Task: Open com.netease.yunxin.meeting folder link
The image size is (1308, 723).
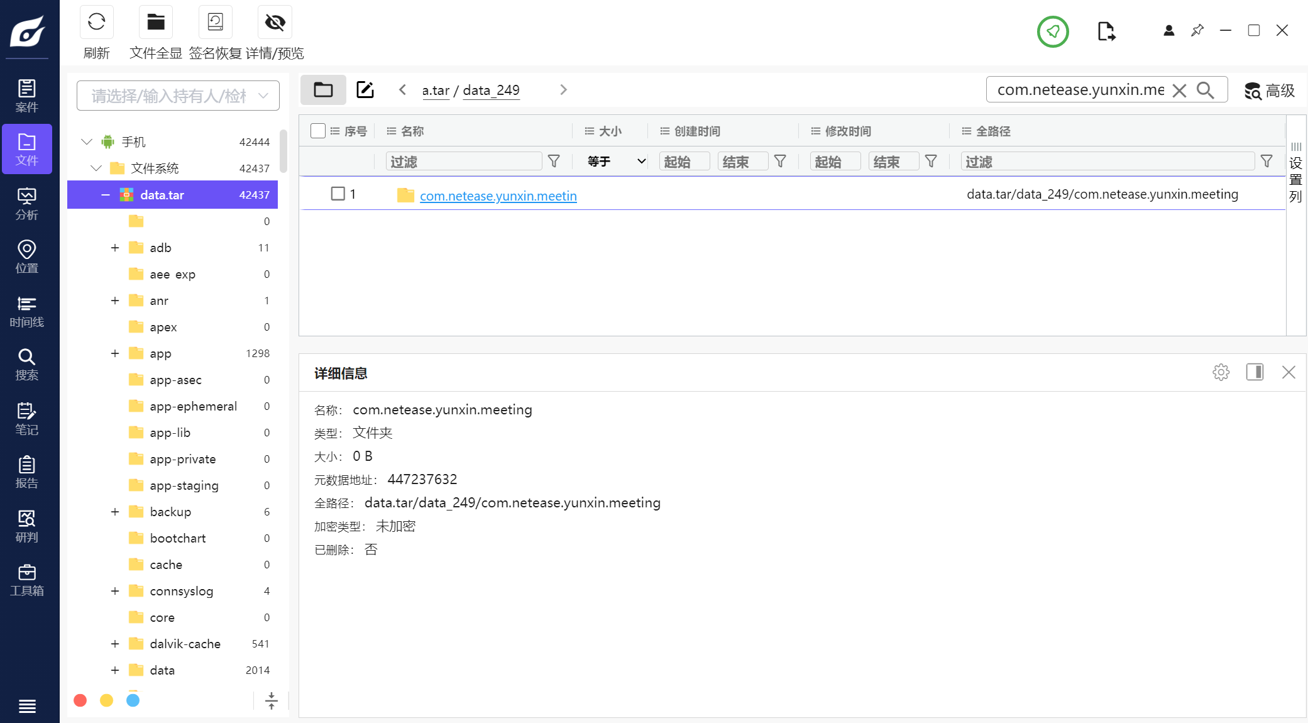Action: click(x=498, y=196)
